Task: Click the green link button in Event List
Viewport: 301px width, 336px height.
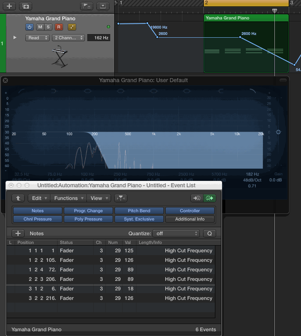Action: pyautogui.click(x=210, y=198)
